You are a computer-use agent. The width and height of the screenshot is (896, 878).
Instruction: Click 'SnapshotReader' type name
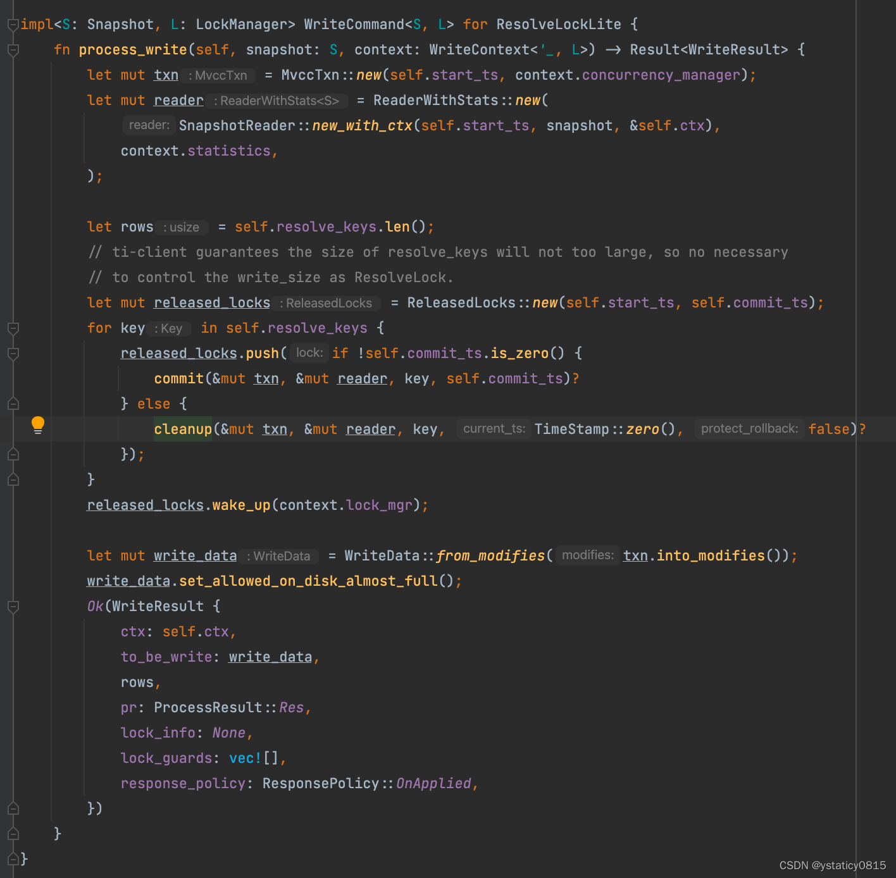point(237,126)
